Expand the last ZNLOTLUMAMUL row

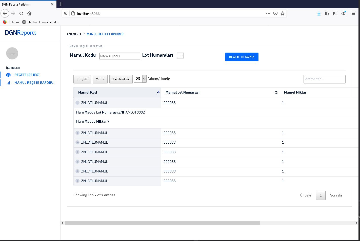click(x=77, y=181)
